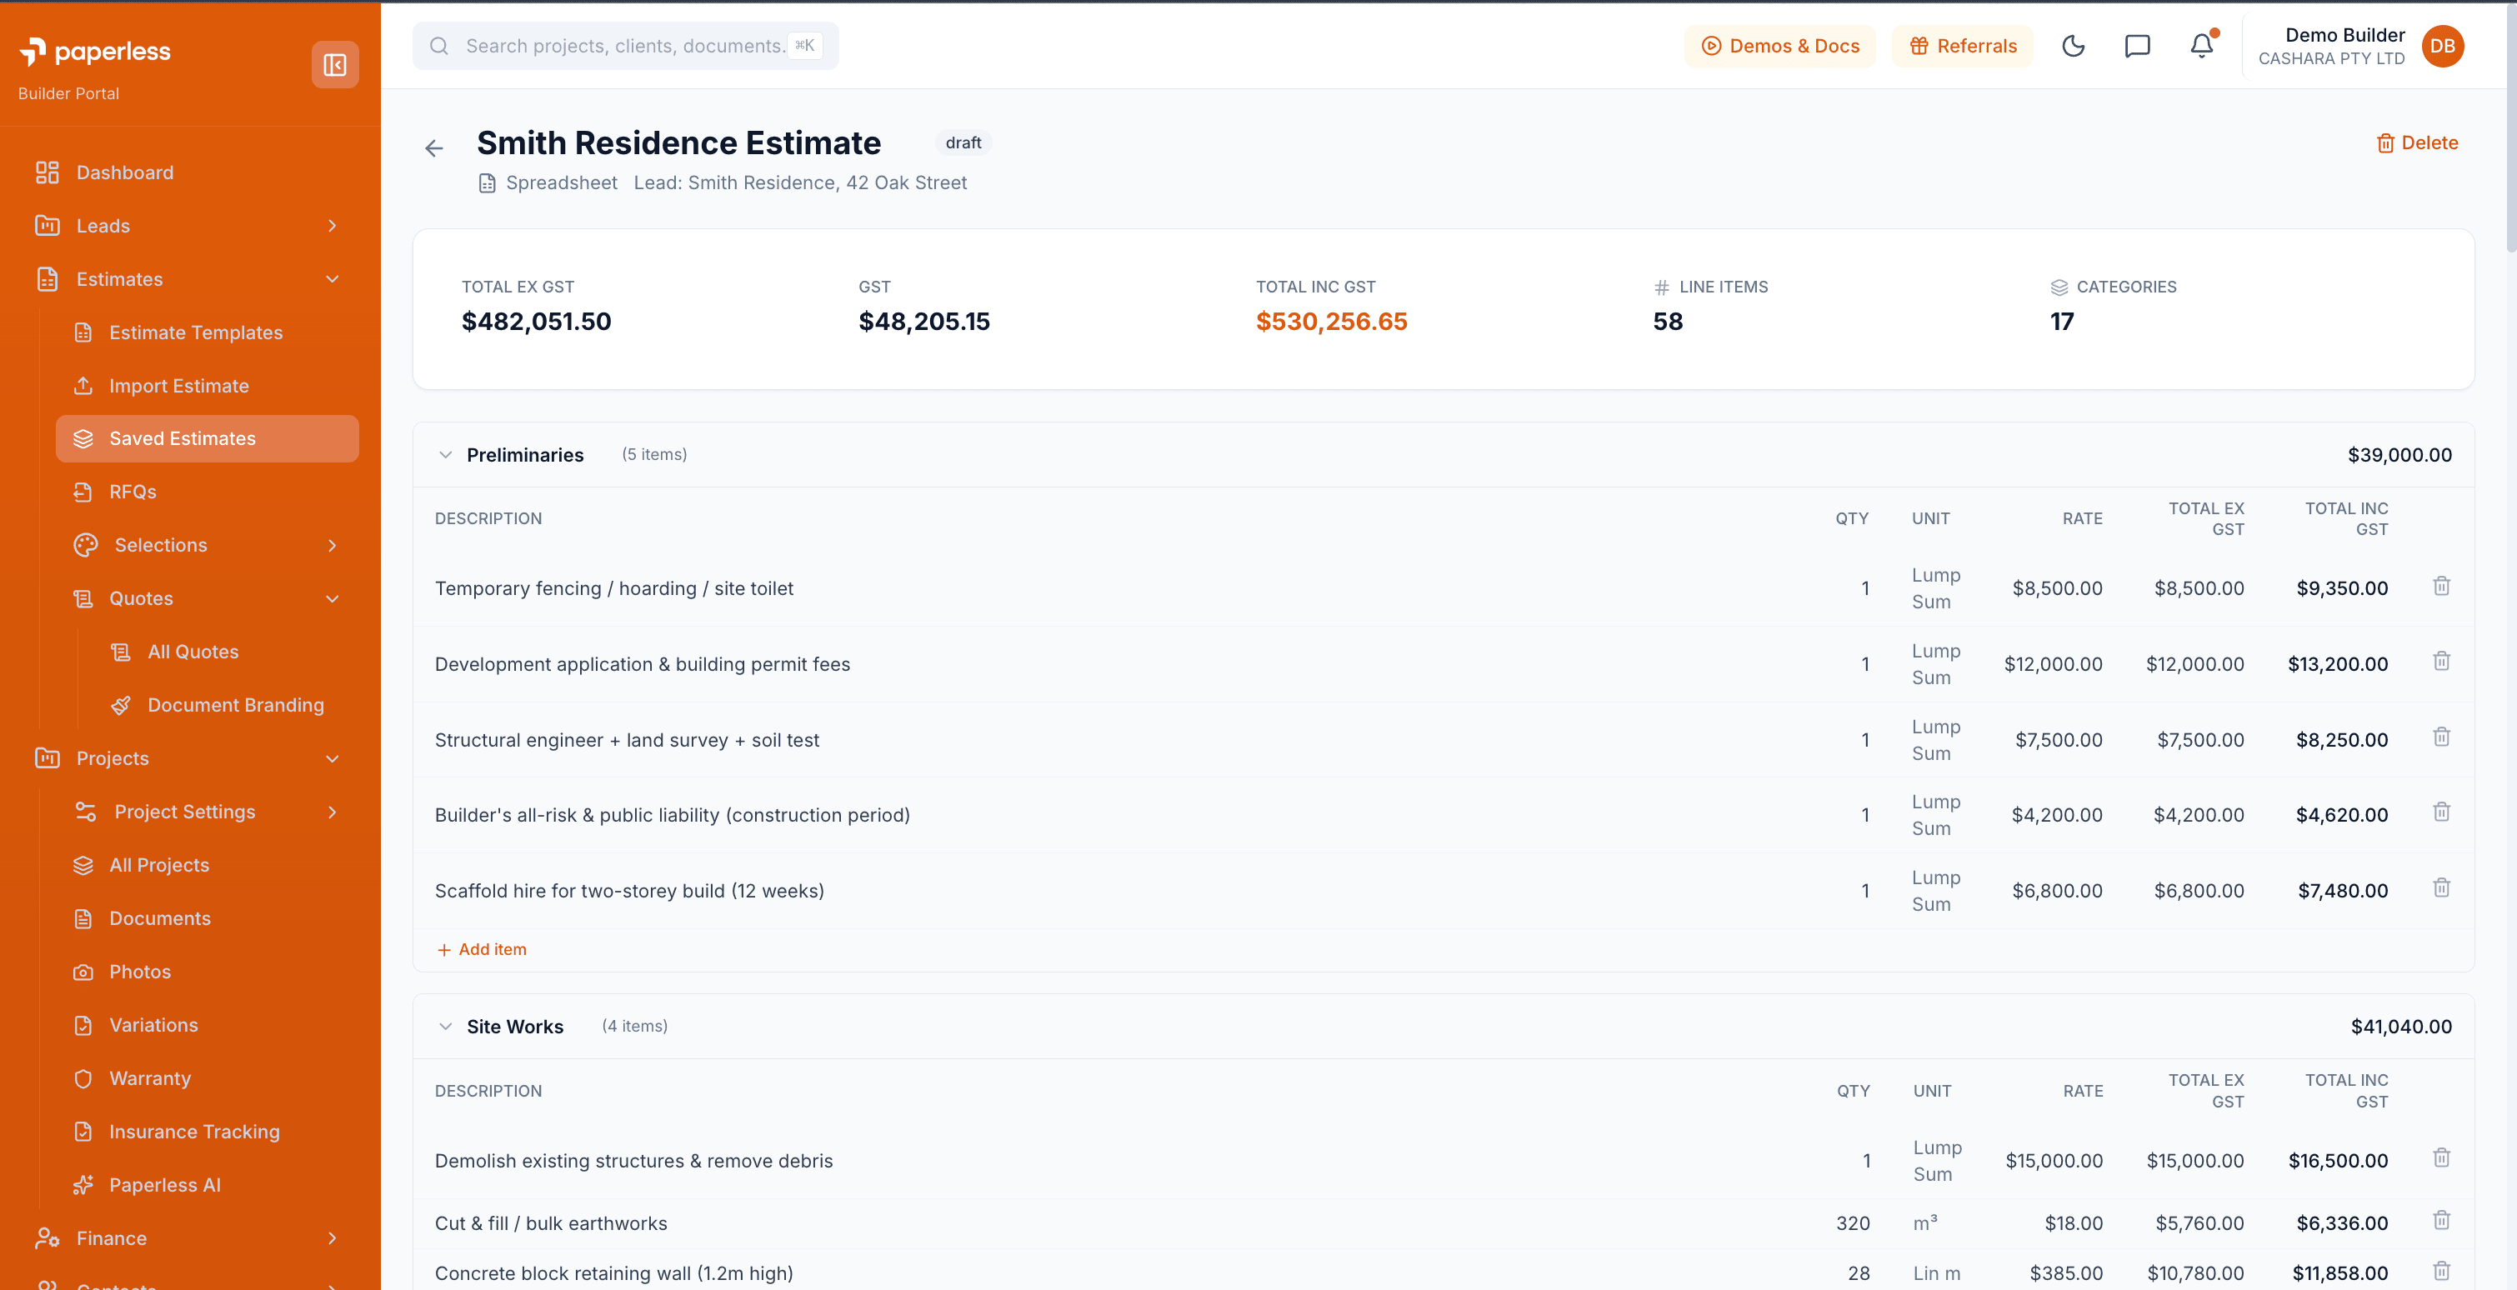Collapse the Site Works category
Image resolution: width=2517 pixels, height=1290 pixels.
(446, 1027)
